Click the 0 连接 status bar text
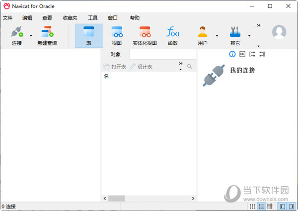298x211 pixels. tap(8, 207)
